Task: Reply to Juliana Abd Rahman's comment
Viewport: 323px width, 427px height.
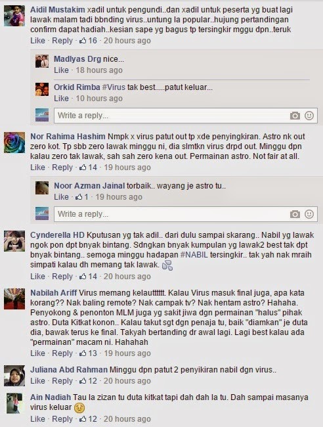Action: pyautogui.click(x=62, y=381)
